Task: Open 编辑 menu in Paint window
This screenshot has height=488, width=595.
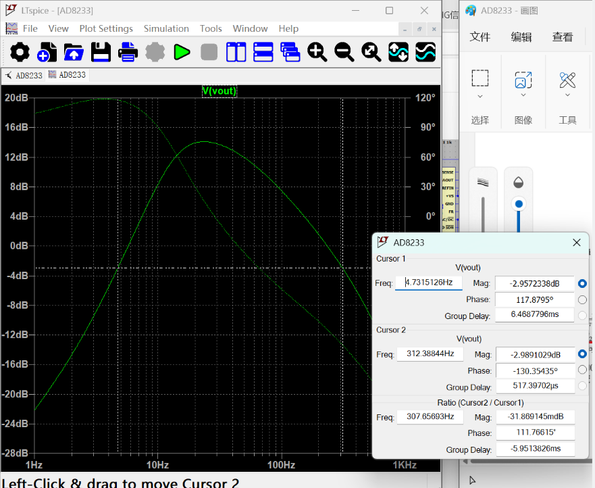Action: point(521,37)
